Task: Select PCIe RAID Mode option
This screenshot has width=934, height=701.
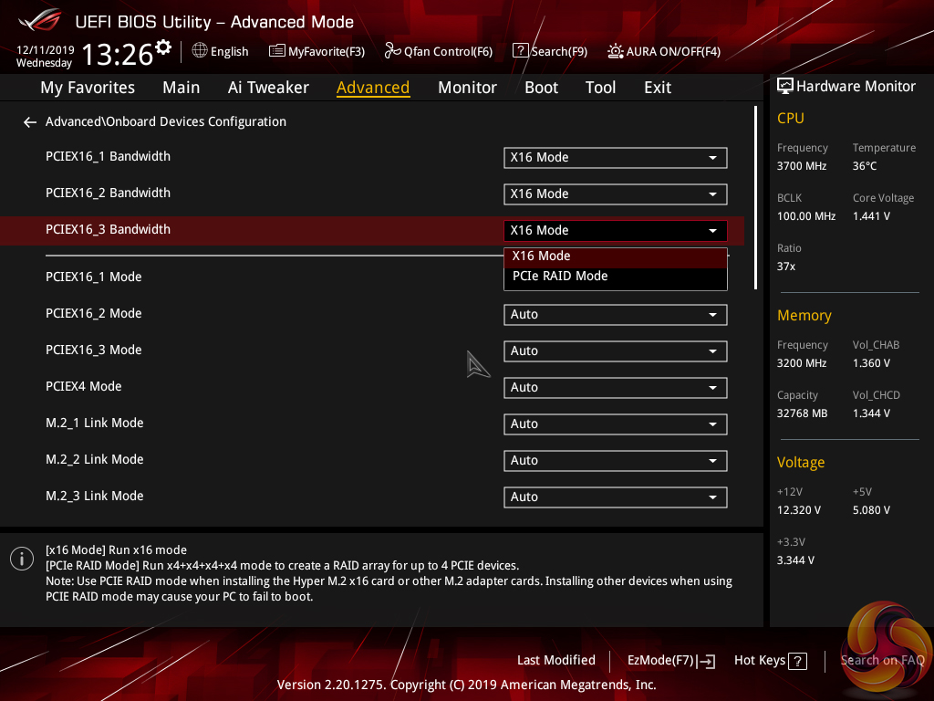Action: 616,277
